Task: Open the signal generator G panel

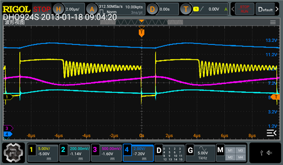Action: tap(200, 153)
